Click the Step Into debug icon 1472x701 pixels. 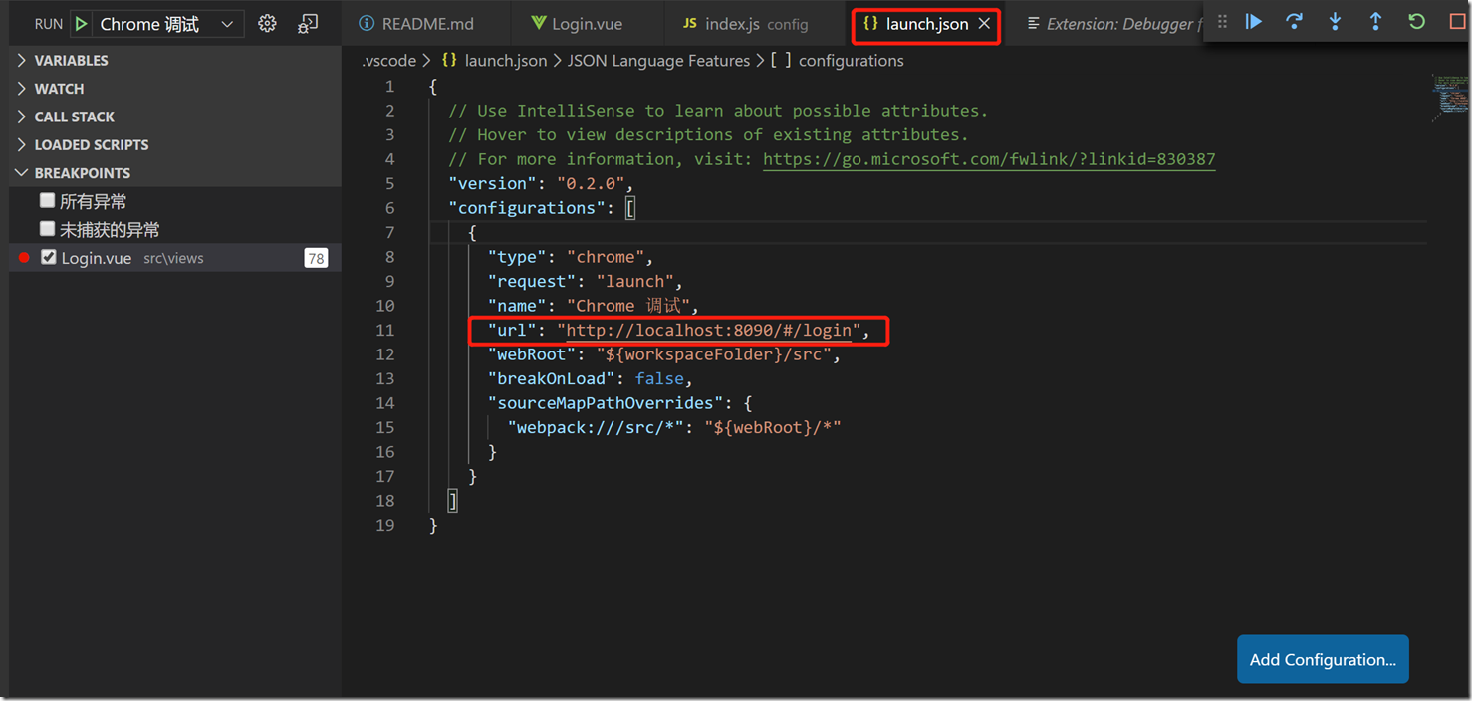point(1335,21)
